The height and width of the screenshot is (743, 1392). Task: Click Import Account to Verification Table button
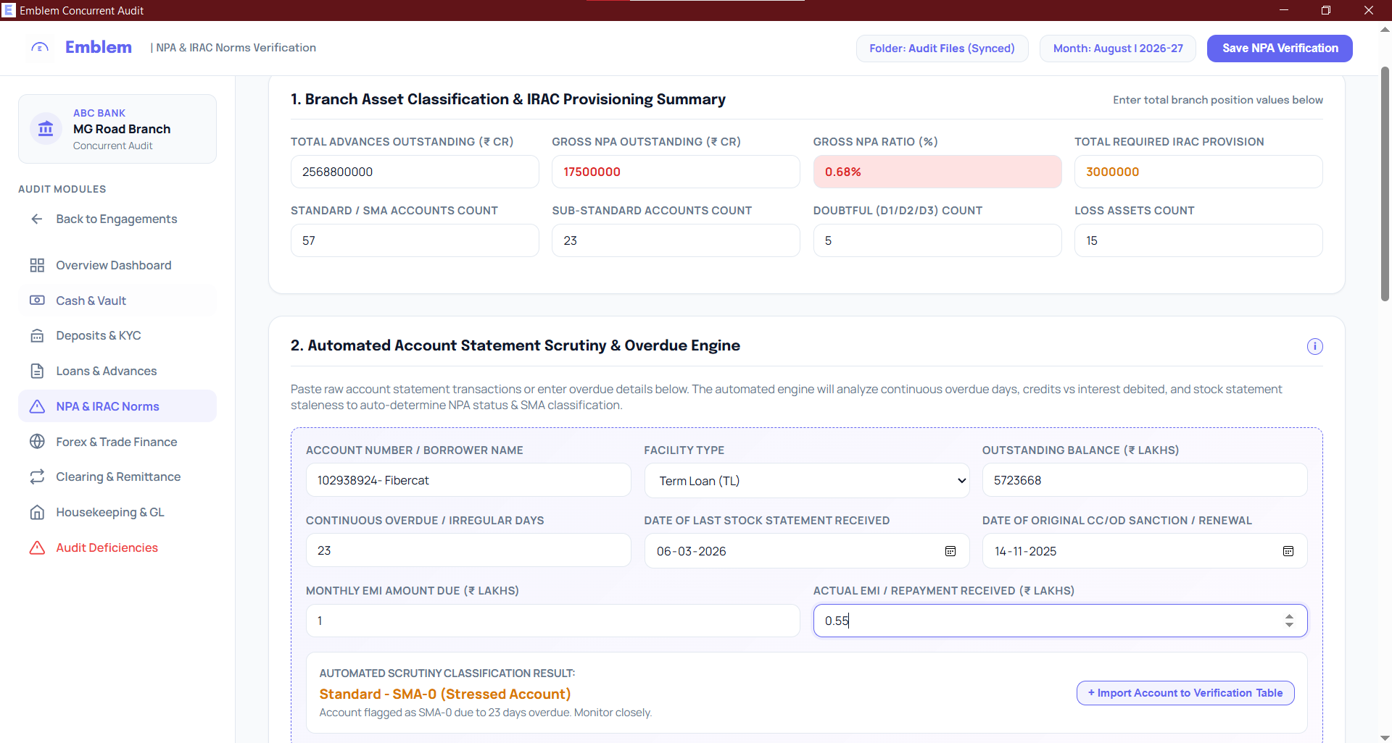(1185, 693)
